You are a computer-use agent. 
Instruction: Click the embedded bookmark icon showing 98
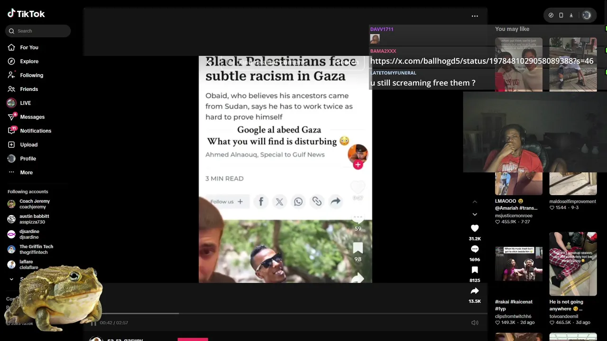(358, 249)
